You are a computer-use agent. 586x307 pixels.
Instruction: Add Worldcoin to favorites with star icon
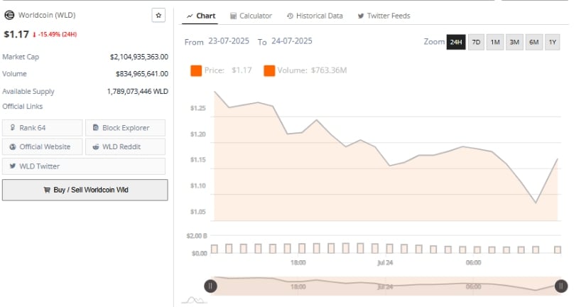158,16
